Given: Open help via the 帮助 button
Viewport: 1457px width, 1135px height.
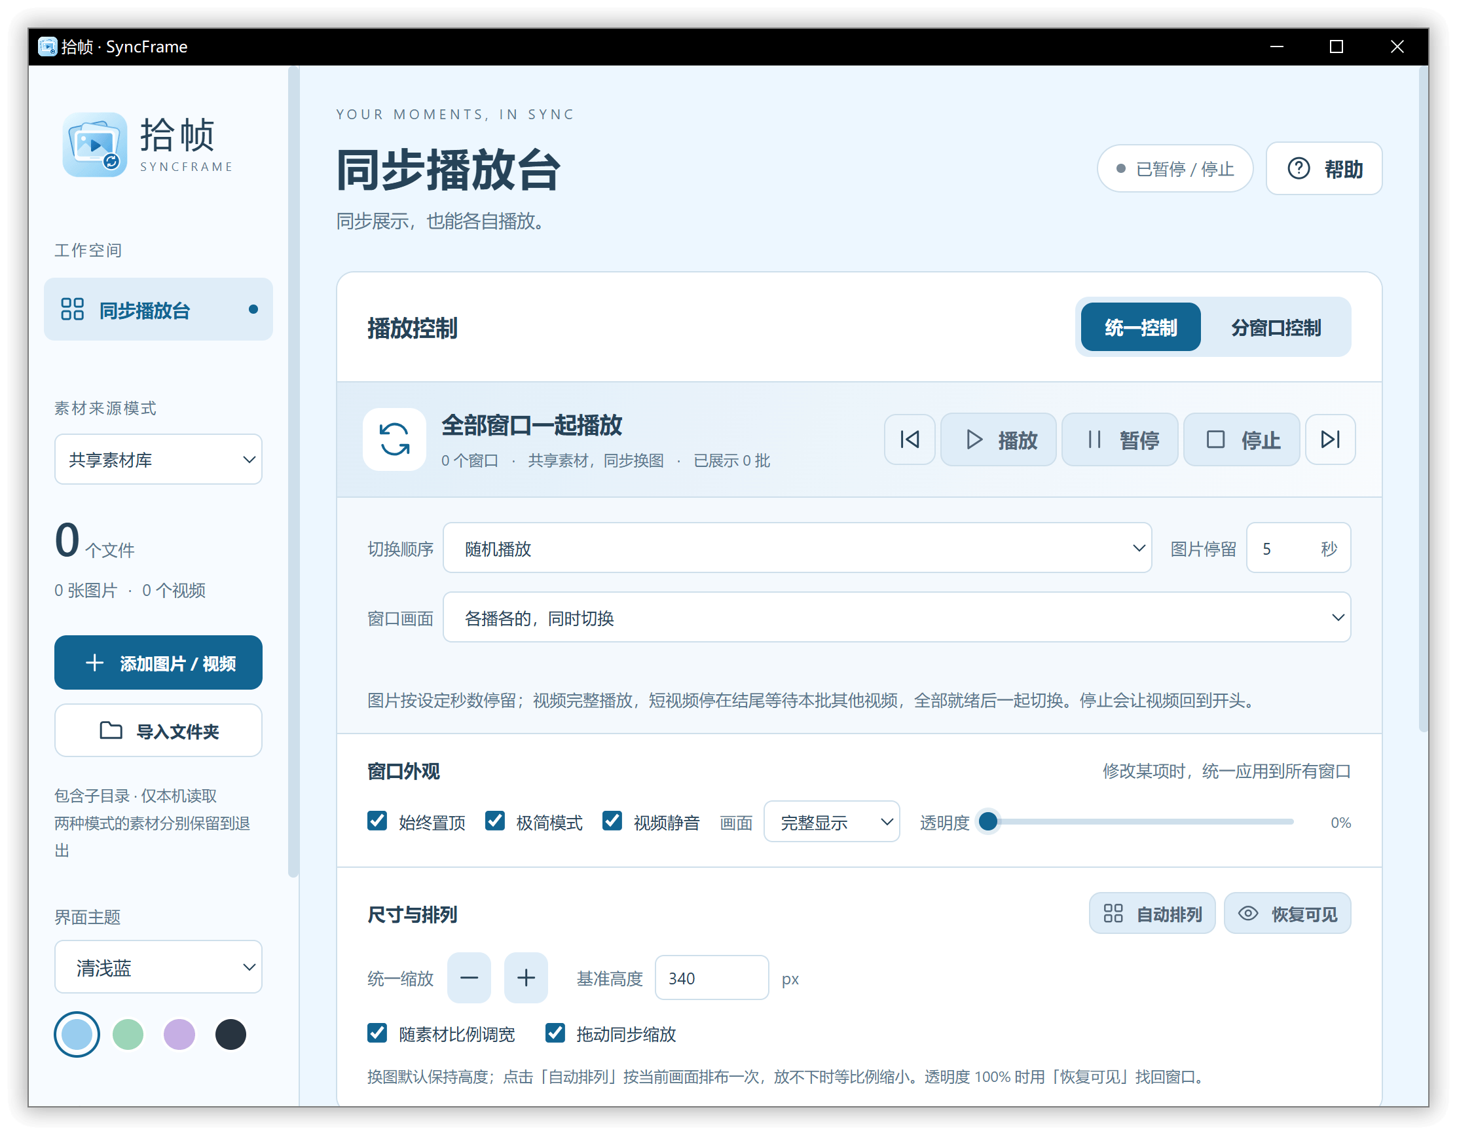Looking at the screenshot, I should (x=1323, y=169).
